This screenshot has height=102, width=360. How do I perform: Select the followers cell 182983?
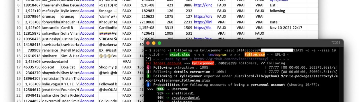click(x=146, y=11)
